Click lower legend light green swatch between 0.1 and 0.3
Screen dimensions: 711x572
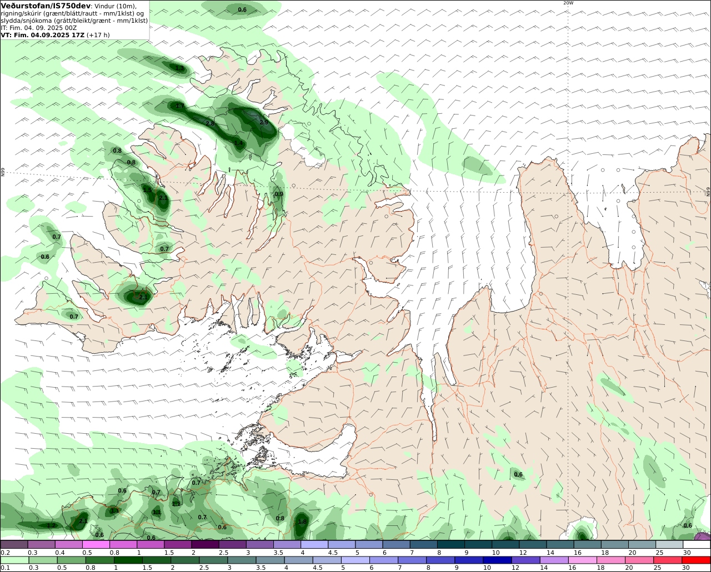click(x=14, y=560)
